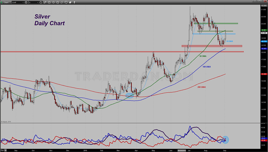This screenshot has width=268, height=152.
Task: Select the eraser tool icon
Action: [x=62, y=2]
